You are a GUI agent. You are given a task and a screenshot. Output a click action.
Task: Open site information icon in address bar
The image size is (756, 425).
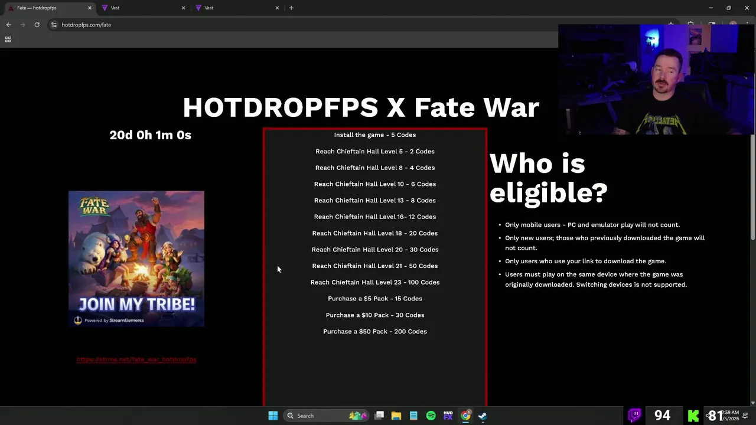coord(54,25)
